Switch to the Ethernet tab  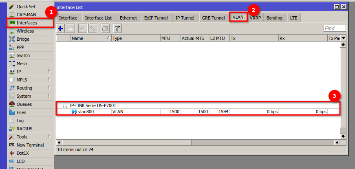coord(128,18)
